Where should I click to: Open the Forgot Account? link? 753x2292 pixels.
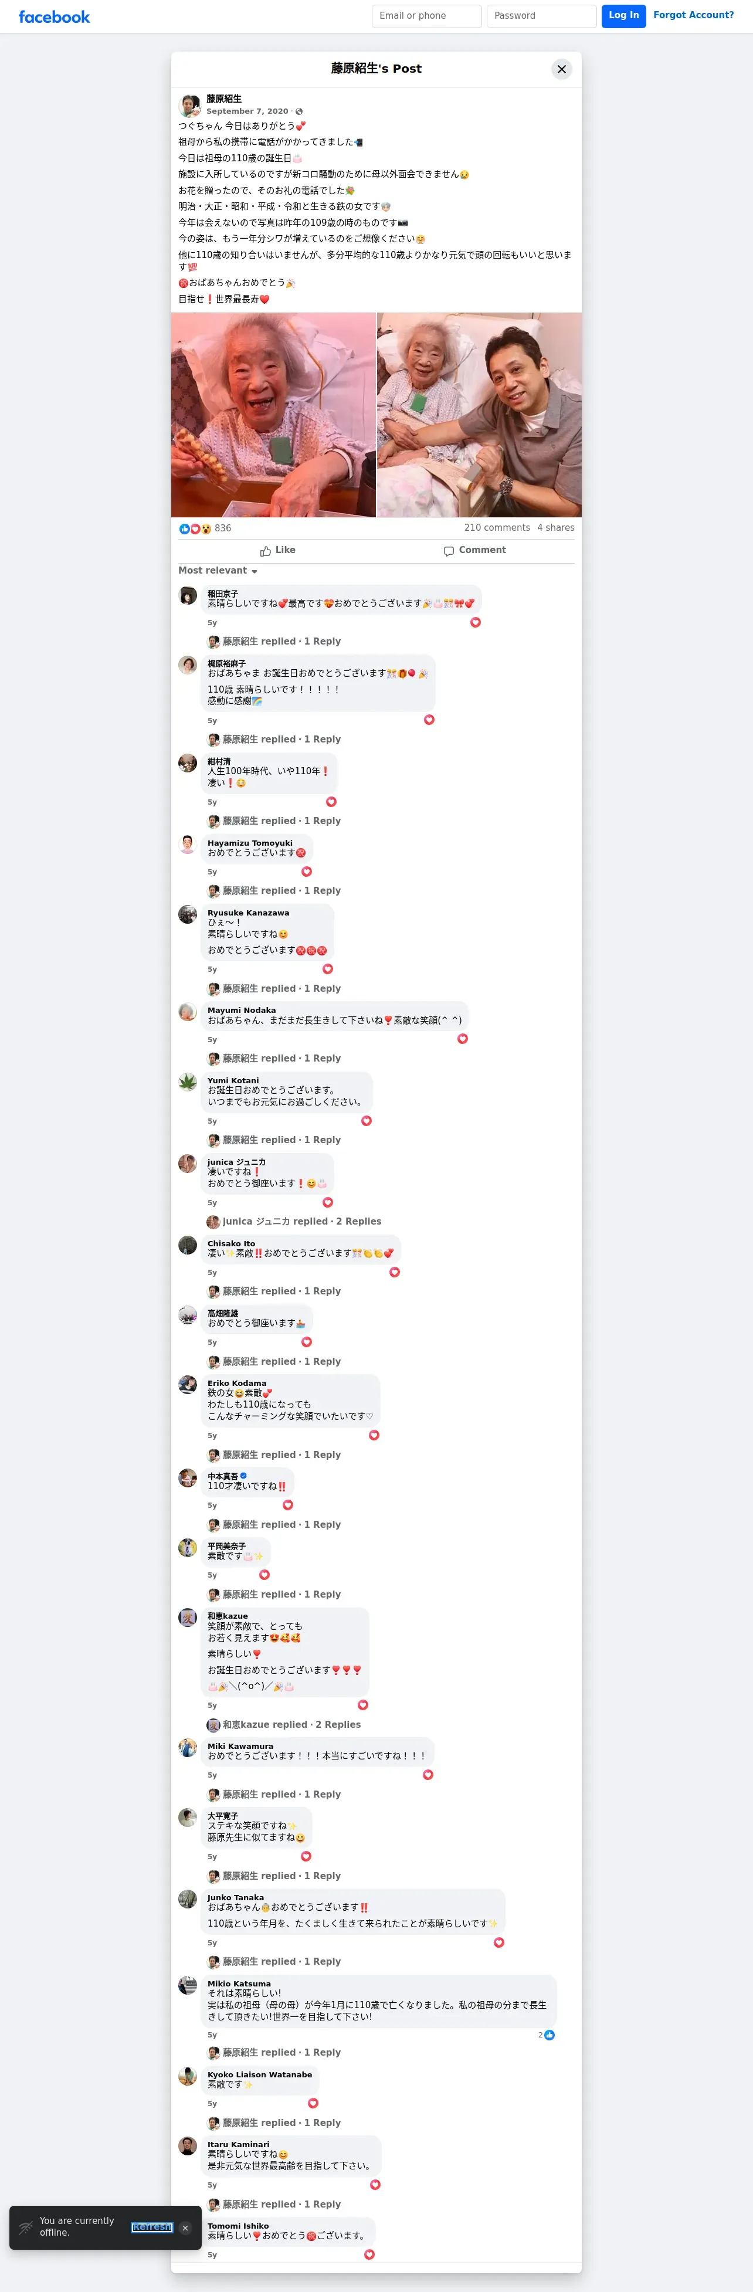tap(693, 15)
